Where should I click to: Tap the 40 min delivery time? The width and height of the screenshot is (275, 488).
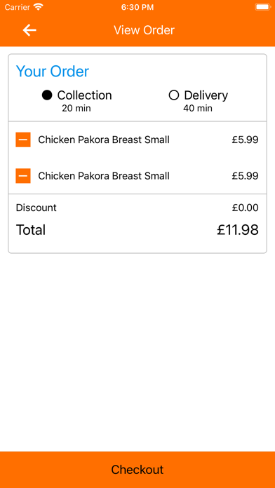[198, 108]
